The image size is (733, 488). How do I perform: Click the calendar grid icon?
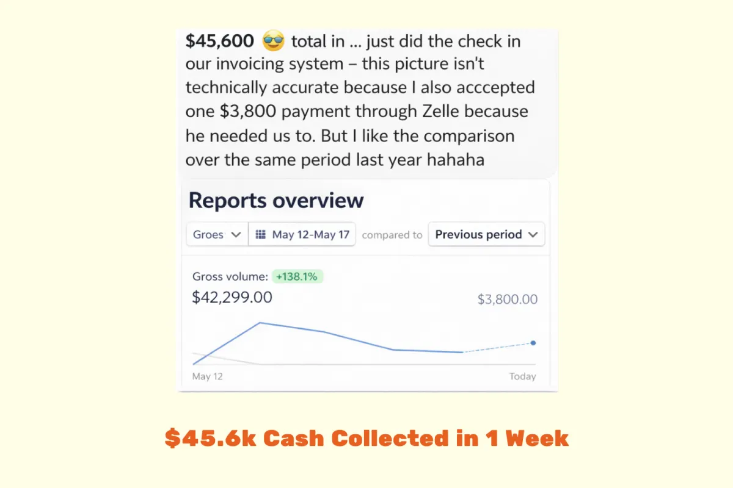(x=261, y=234)
